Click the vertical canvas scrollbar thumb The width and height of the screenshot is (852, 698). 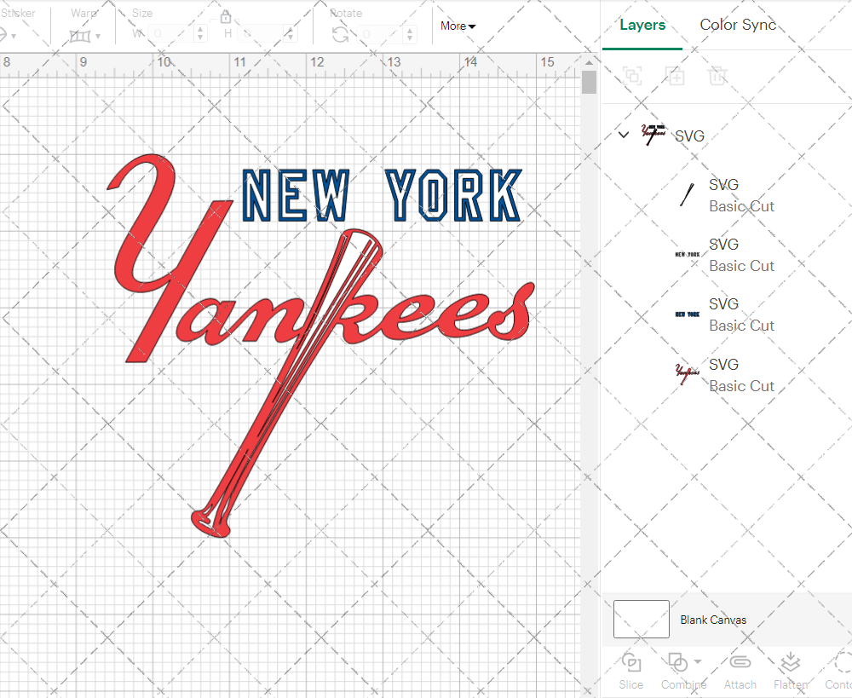coord(589,82)
